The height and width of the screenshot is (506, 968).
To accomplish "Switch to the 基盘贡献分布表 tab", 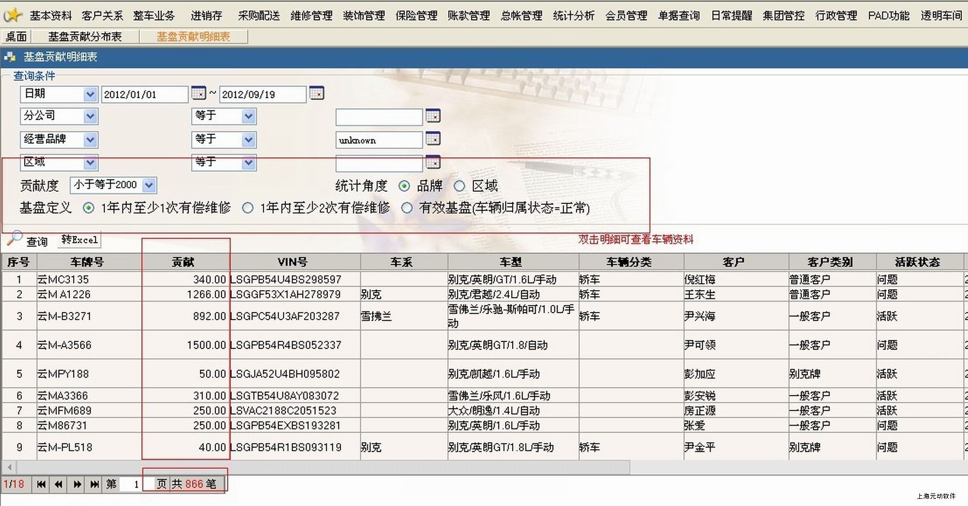I will point(85,37).
